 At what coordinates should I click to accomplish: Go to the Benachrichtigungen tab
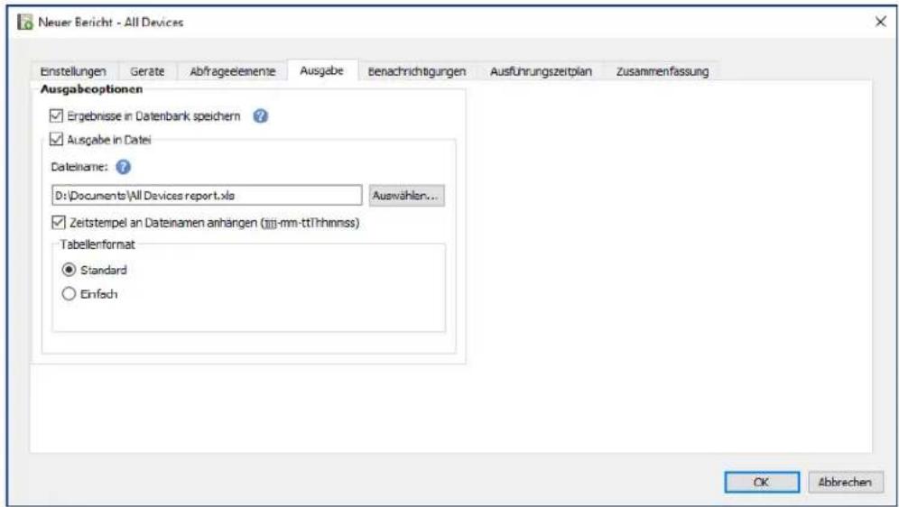pyautogui.click(x=417, y=71)
